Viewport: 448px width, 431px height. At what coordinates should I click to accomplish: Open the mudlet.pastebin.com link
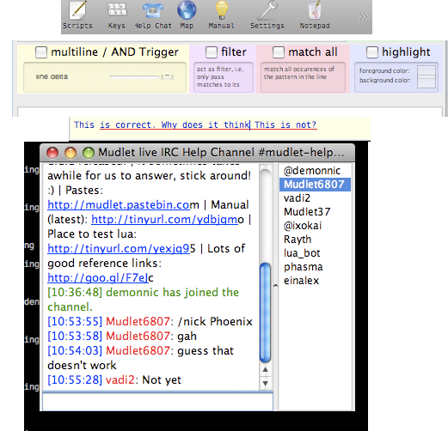tap(119, 205)
